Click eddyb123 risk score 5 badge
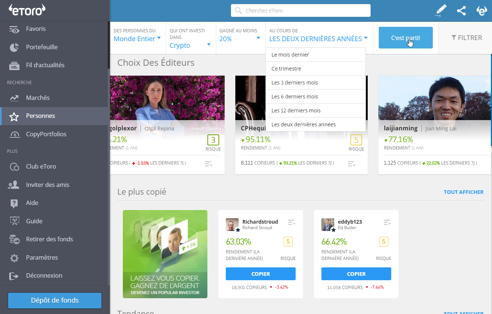492x314 pixels. click(384, 242)
